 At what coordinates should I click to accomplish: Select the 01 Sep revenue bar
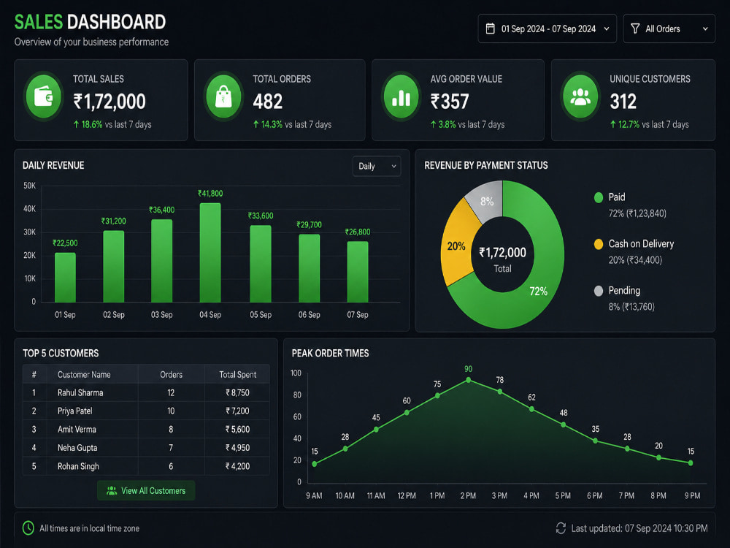click(x=65, y=278)
